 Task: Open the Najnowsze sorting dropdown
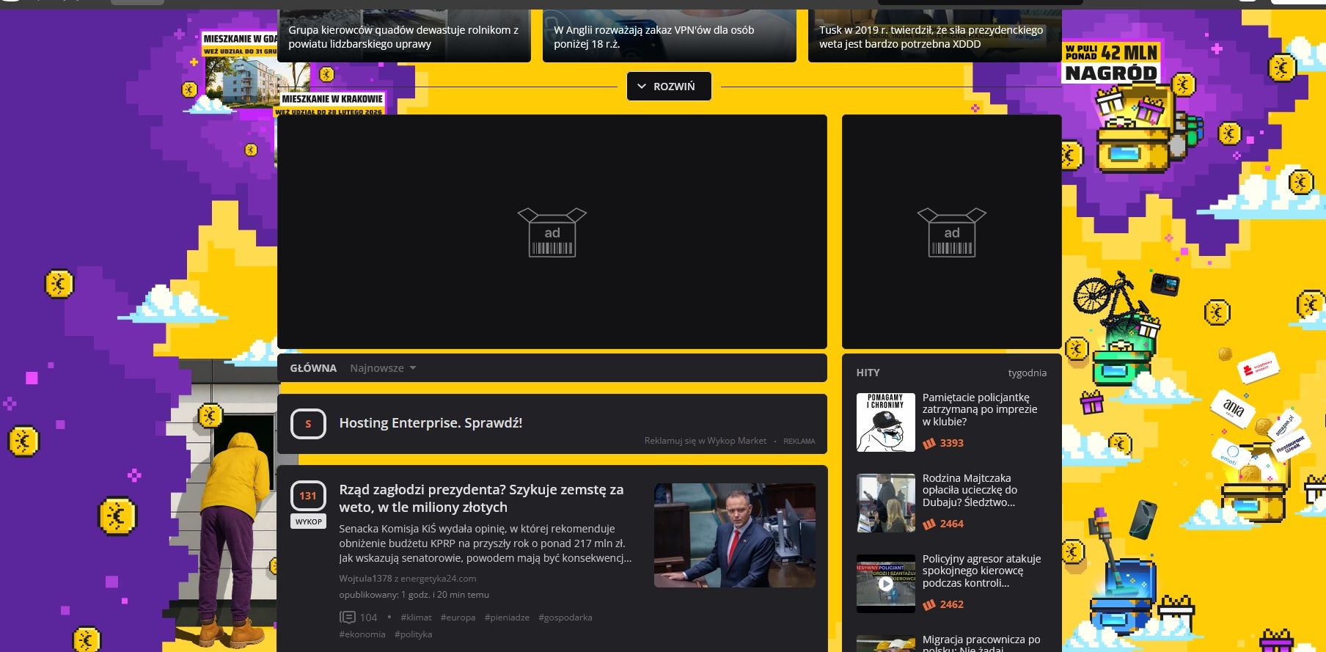pos(383,368)
